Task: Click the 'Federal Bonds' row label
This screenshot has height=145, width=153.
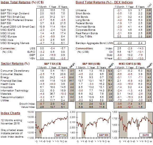Action: tap(84, 23)
